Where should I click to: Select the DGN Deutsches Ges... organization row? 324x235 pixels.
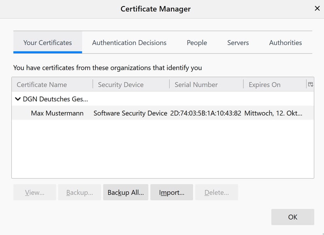tap(55, 99)
